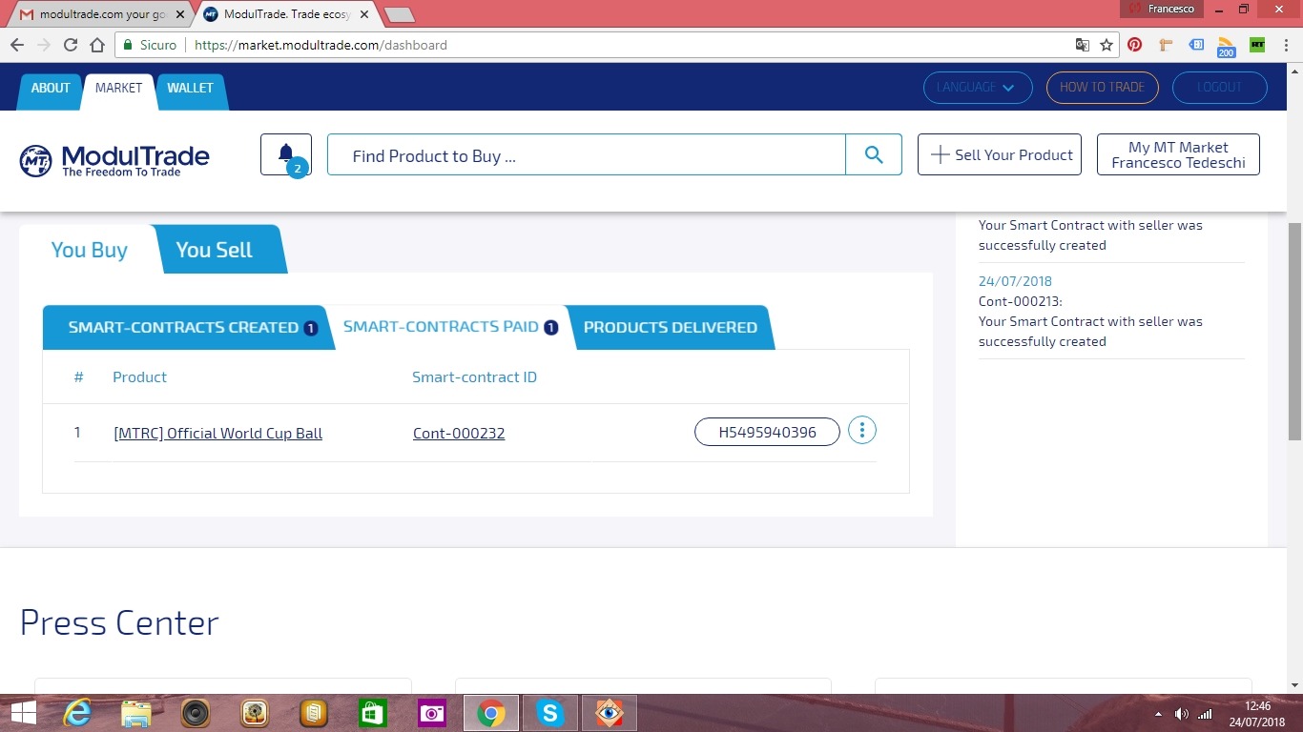Bookmark this page with the star
This screenshot has height=732, width=1303.
click(x=1107, y=45)
